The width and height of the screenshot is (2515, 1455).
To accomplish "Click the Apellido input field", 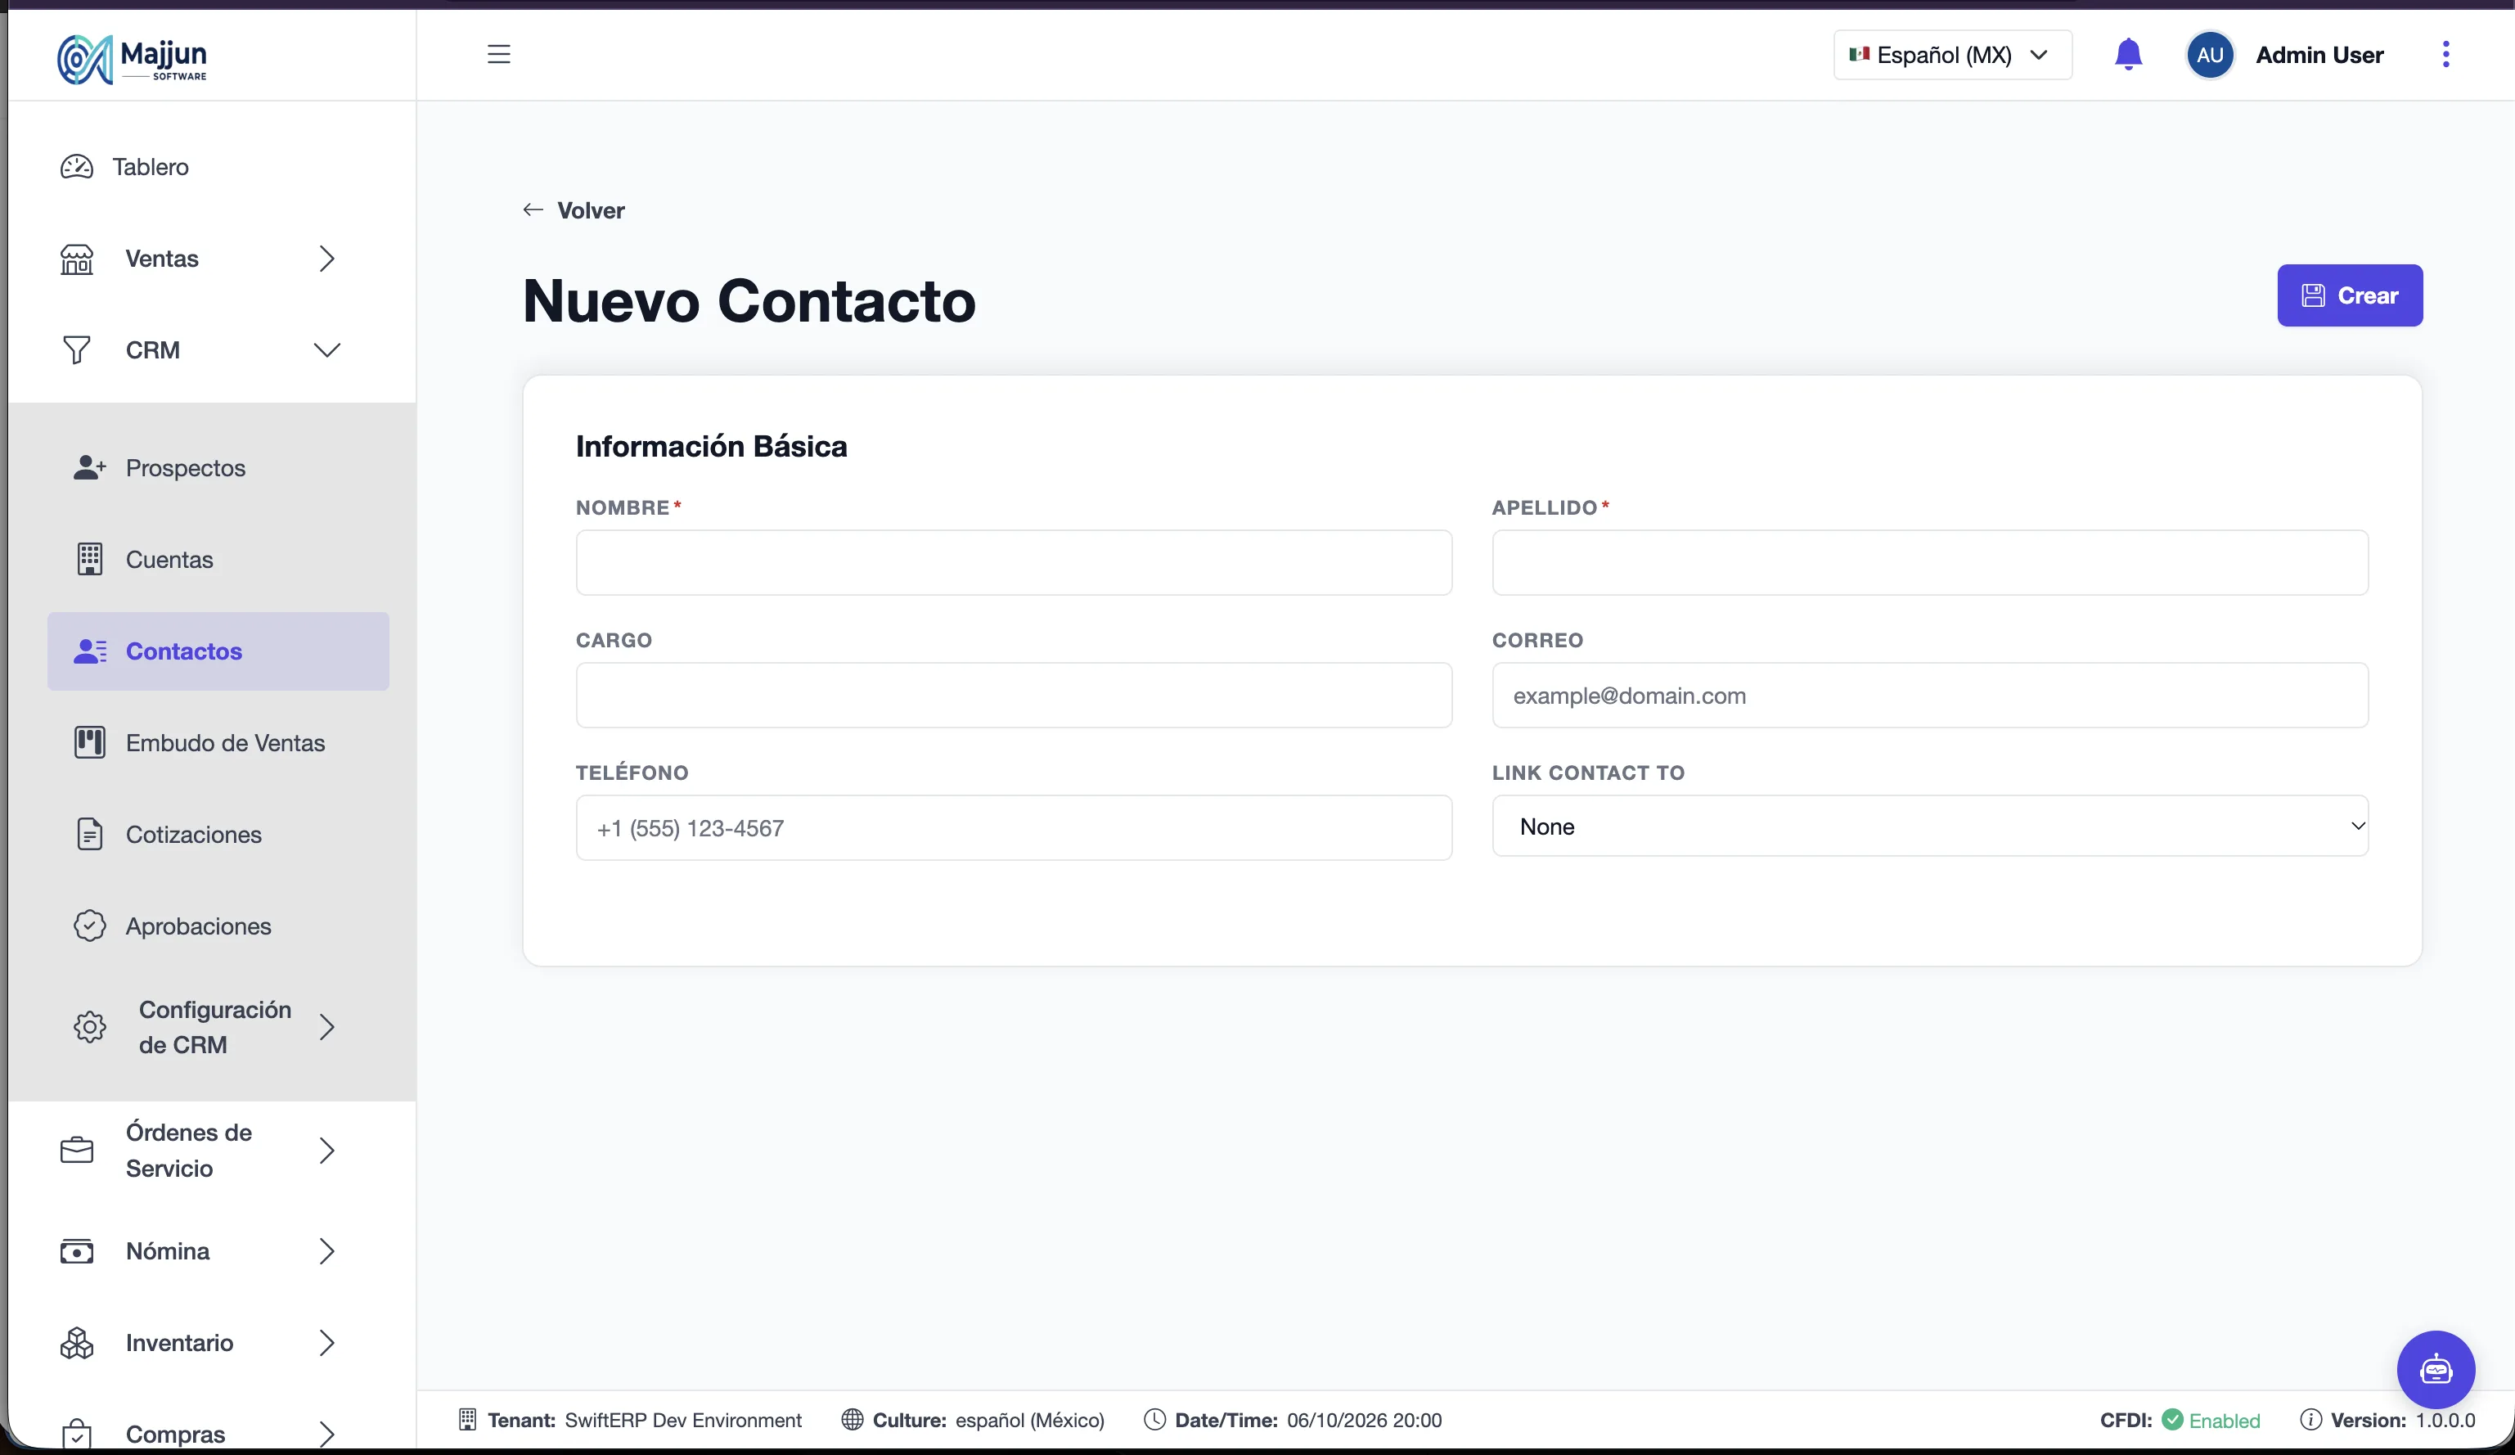I will 1929,563.
